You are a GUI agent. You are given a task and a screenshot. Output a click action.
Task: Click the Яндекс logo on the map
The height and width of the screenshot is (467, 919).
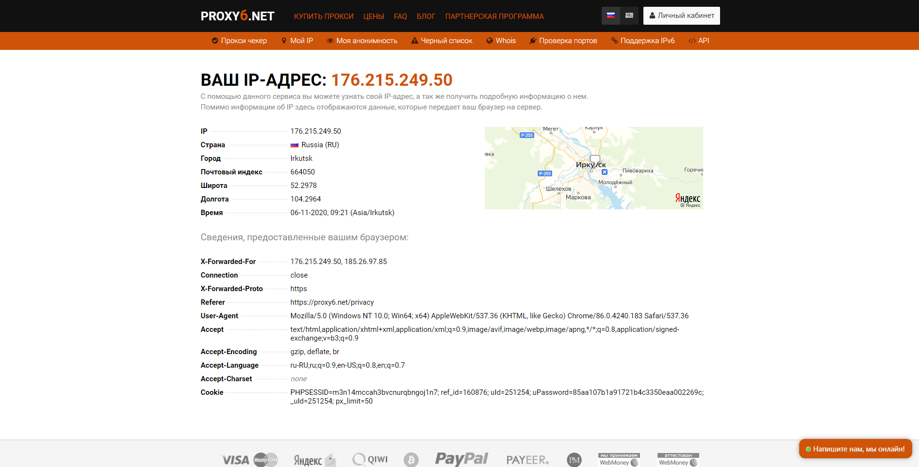pyautogui.click(x=688, y=198)
